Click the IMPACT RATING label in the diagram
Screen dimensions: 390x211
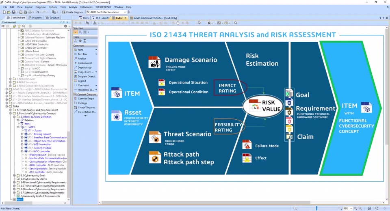click(227, 88)
